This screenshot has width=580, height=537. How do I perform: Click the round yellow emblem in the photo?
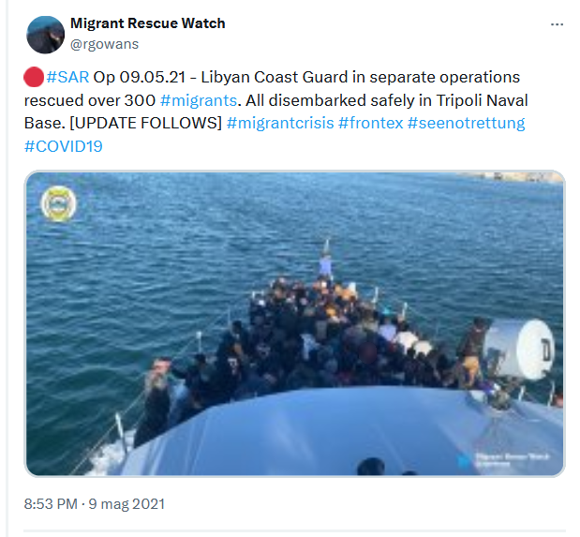58,203
